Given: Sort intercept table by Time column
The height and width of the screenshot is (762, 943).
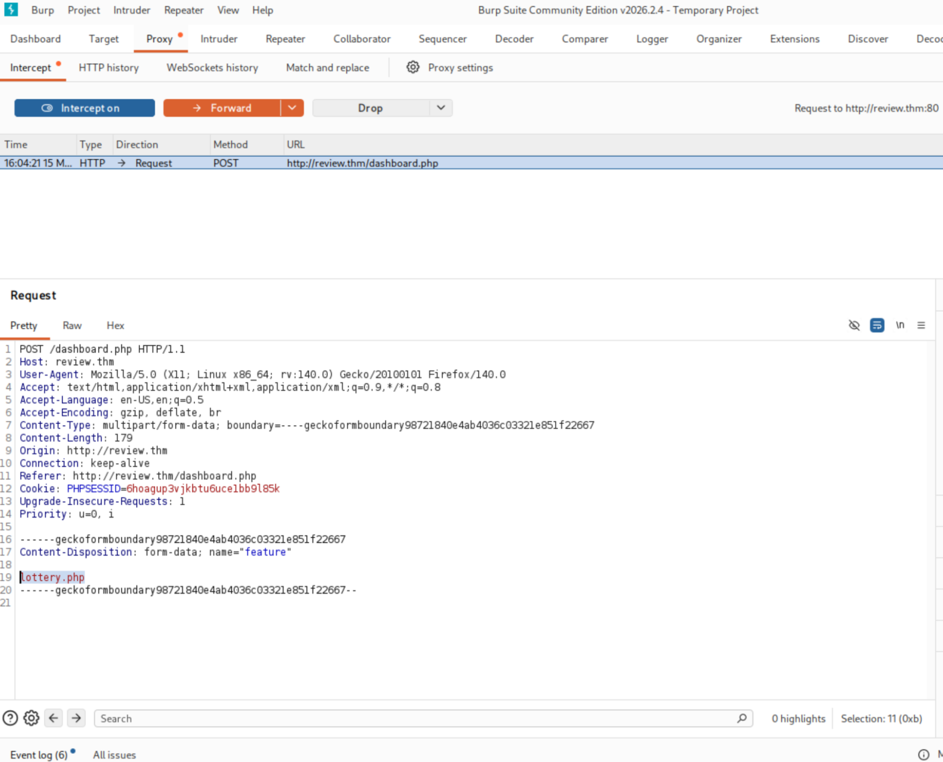Looking at the screenshot, I should coord(38,145).
